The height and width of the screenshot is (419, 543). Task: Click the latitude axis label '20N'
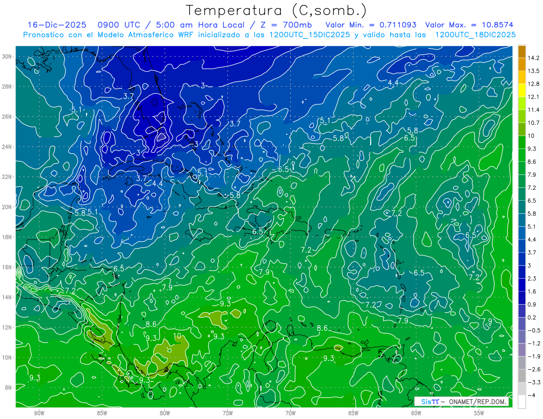[6, 207]
